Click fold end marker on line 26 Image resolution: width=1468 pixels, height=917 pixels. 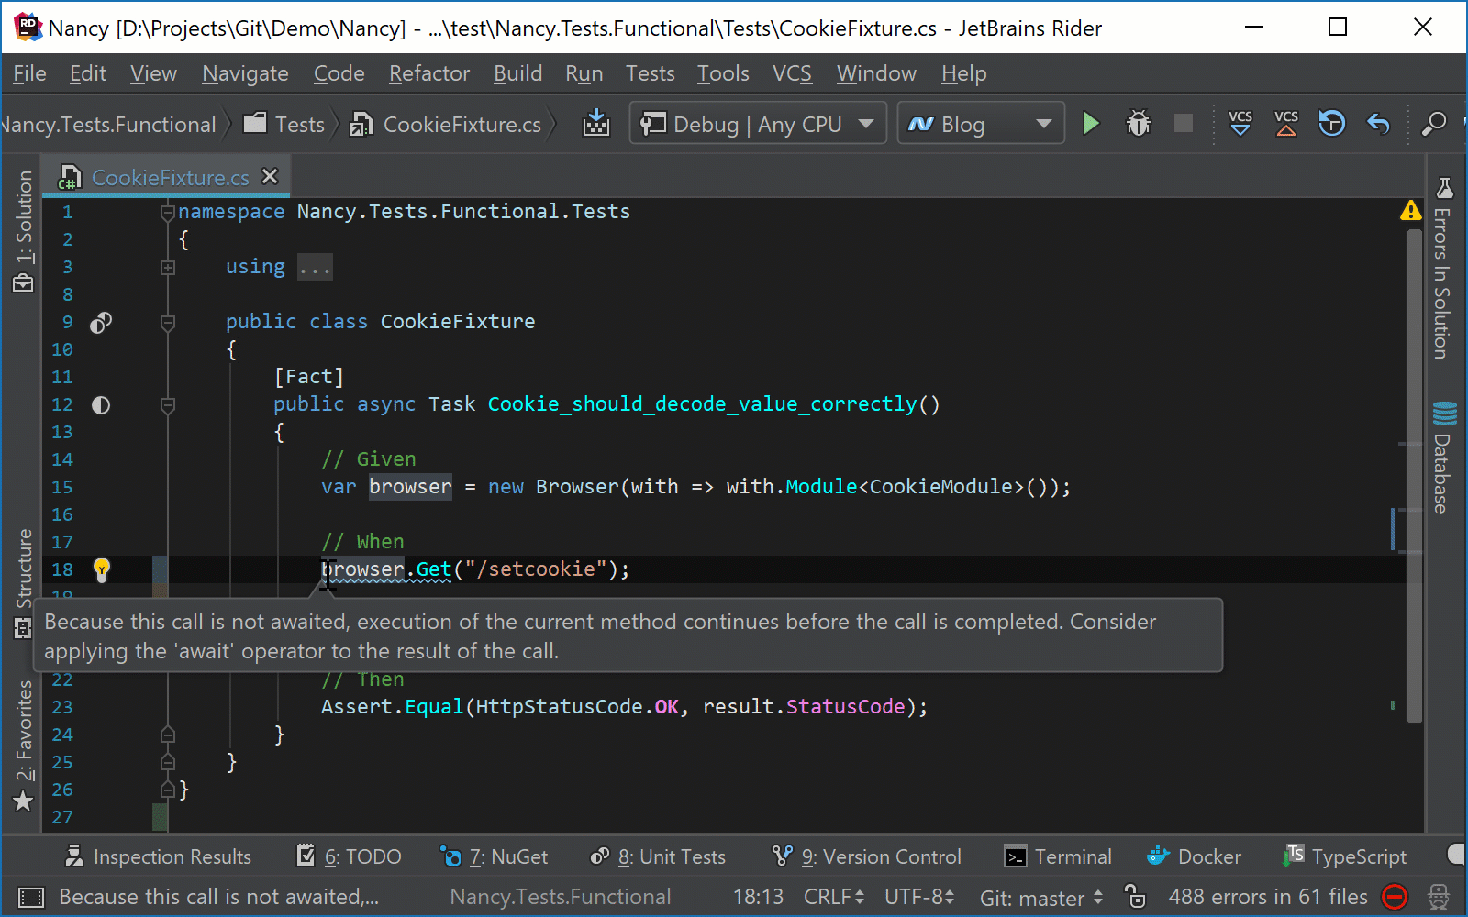(167, 789)
